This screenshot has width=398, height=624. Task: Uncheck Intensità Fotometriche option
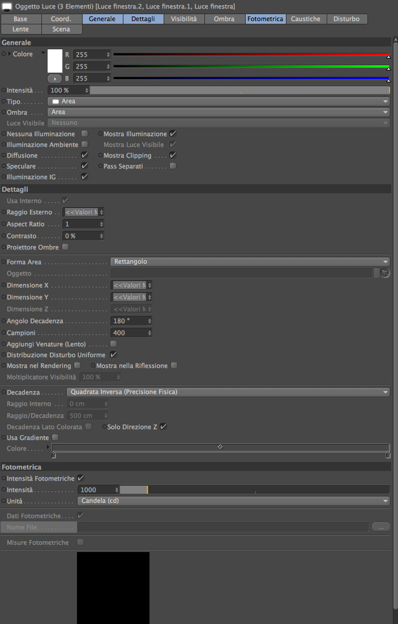[81, 478]
